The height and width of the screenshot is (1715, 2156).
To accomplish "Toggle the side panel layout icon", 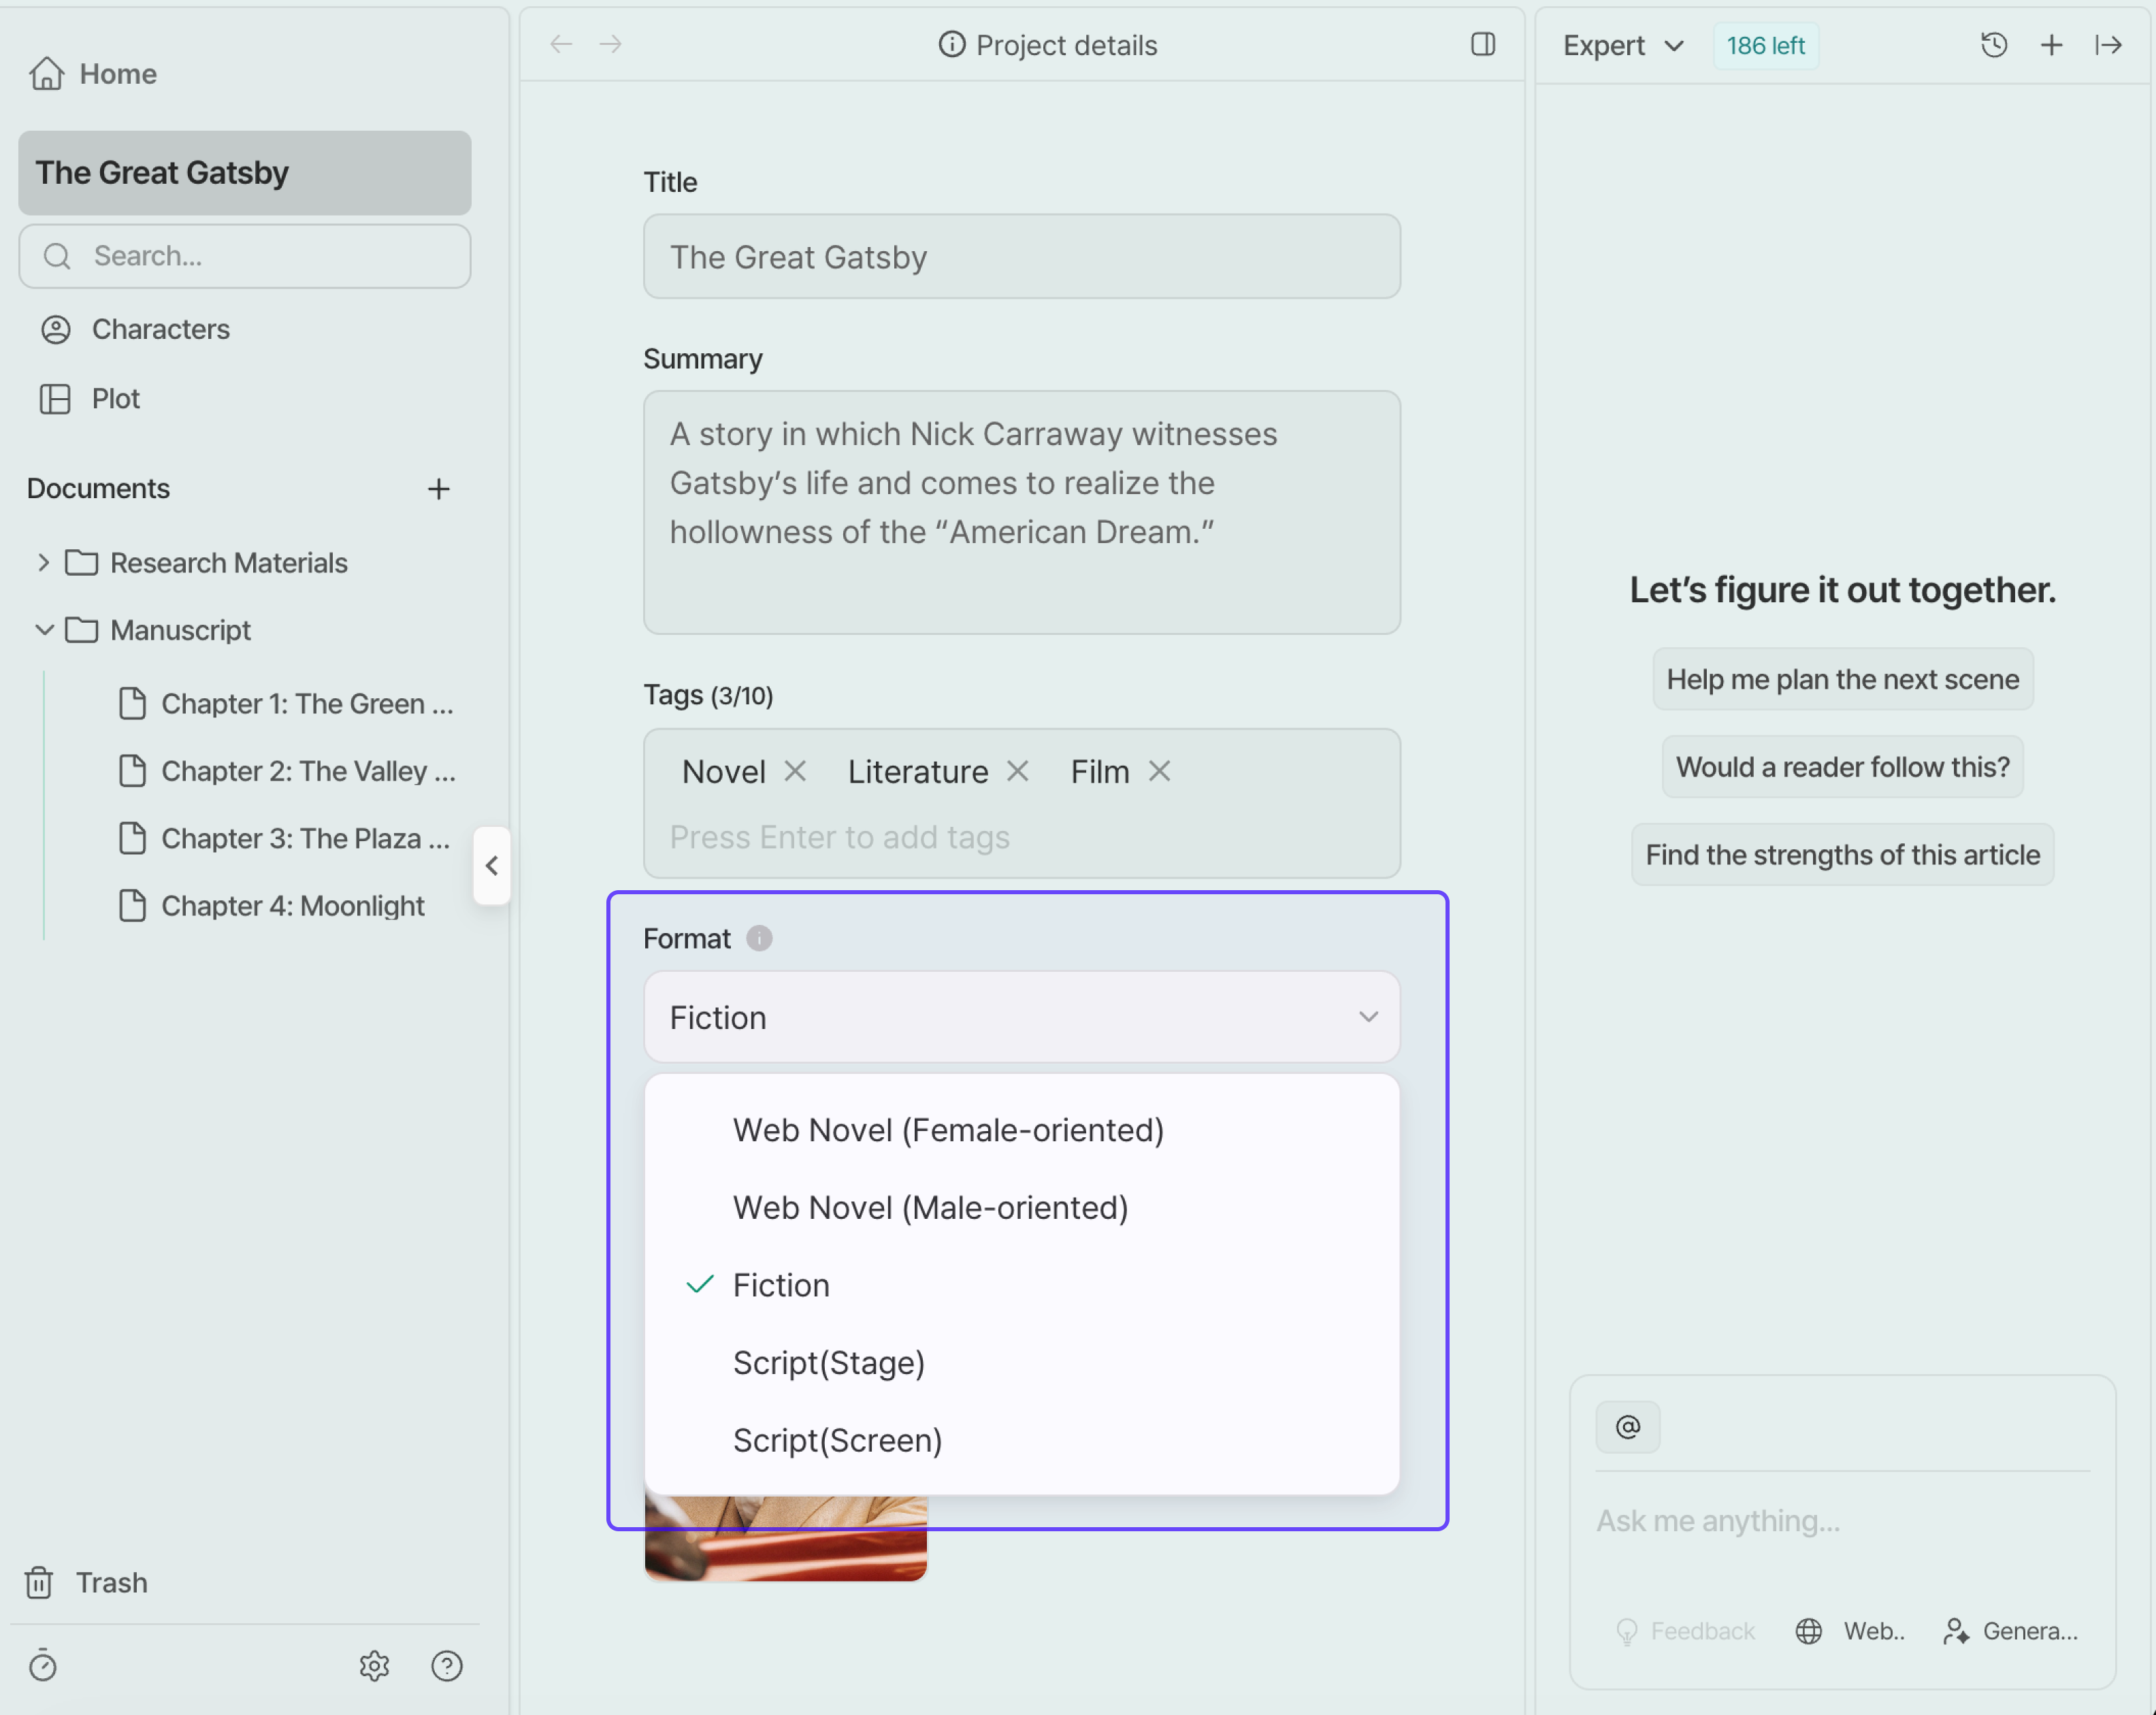I will [x=1483, y=44].
